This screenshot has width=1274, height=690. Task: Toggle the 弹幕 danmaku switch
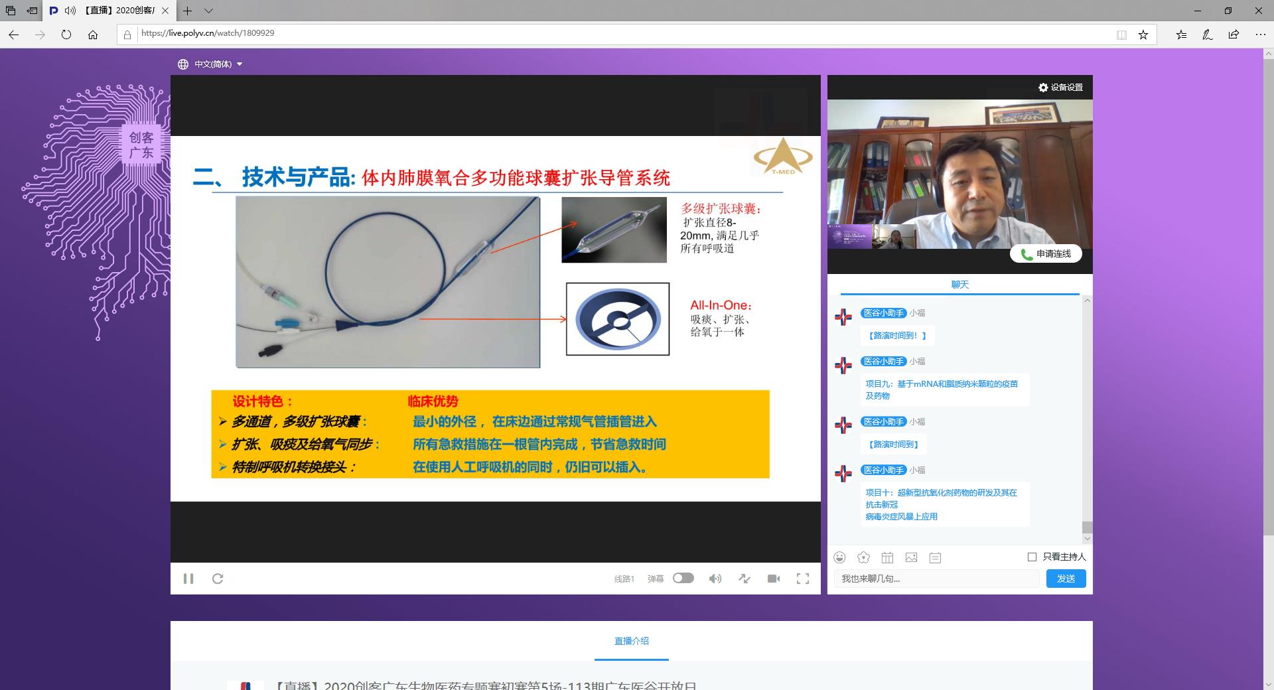(683, 578)
